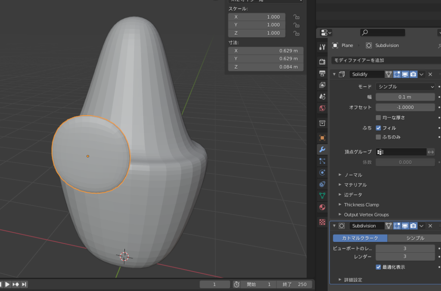This screenshot has width=441, height=291.
Task: Select the シンプル subdivision type
Action: coord(415,238)
